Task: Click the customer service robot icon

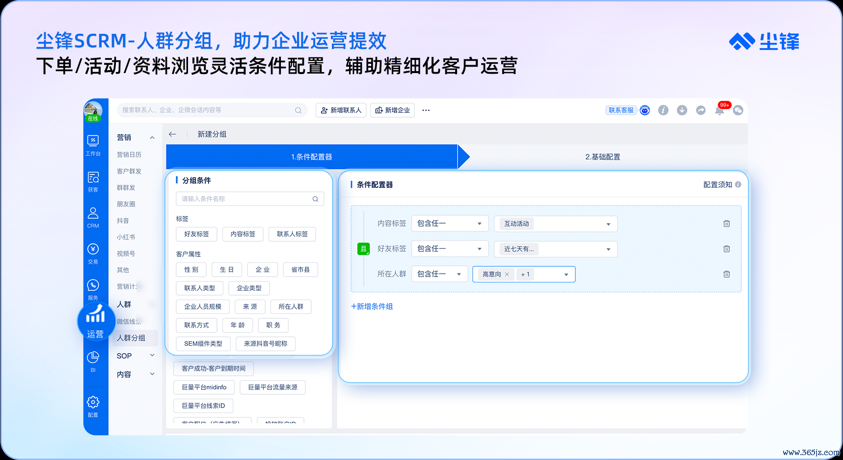Action: tap(645, 110)
